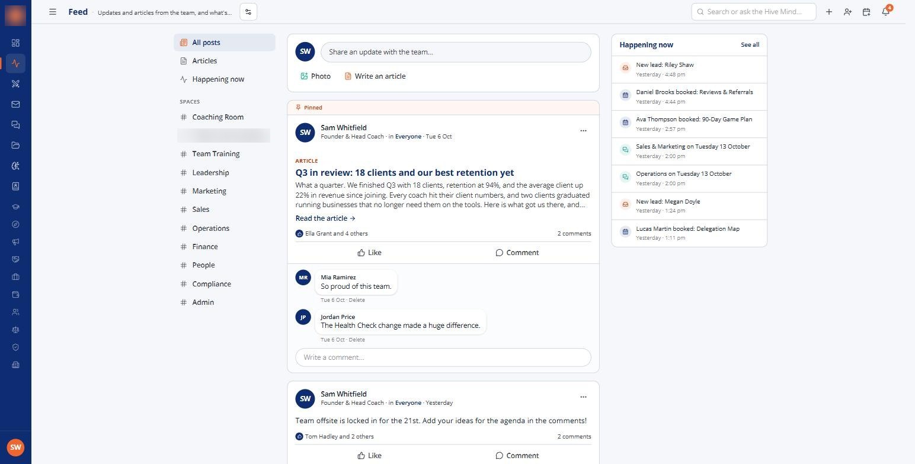Screen dimensions: 915x464
Task: Click Write a comment field under Q3 post
Action: click(443, 357)
